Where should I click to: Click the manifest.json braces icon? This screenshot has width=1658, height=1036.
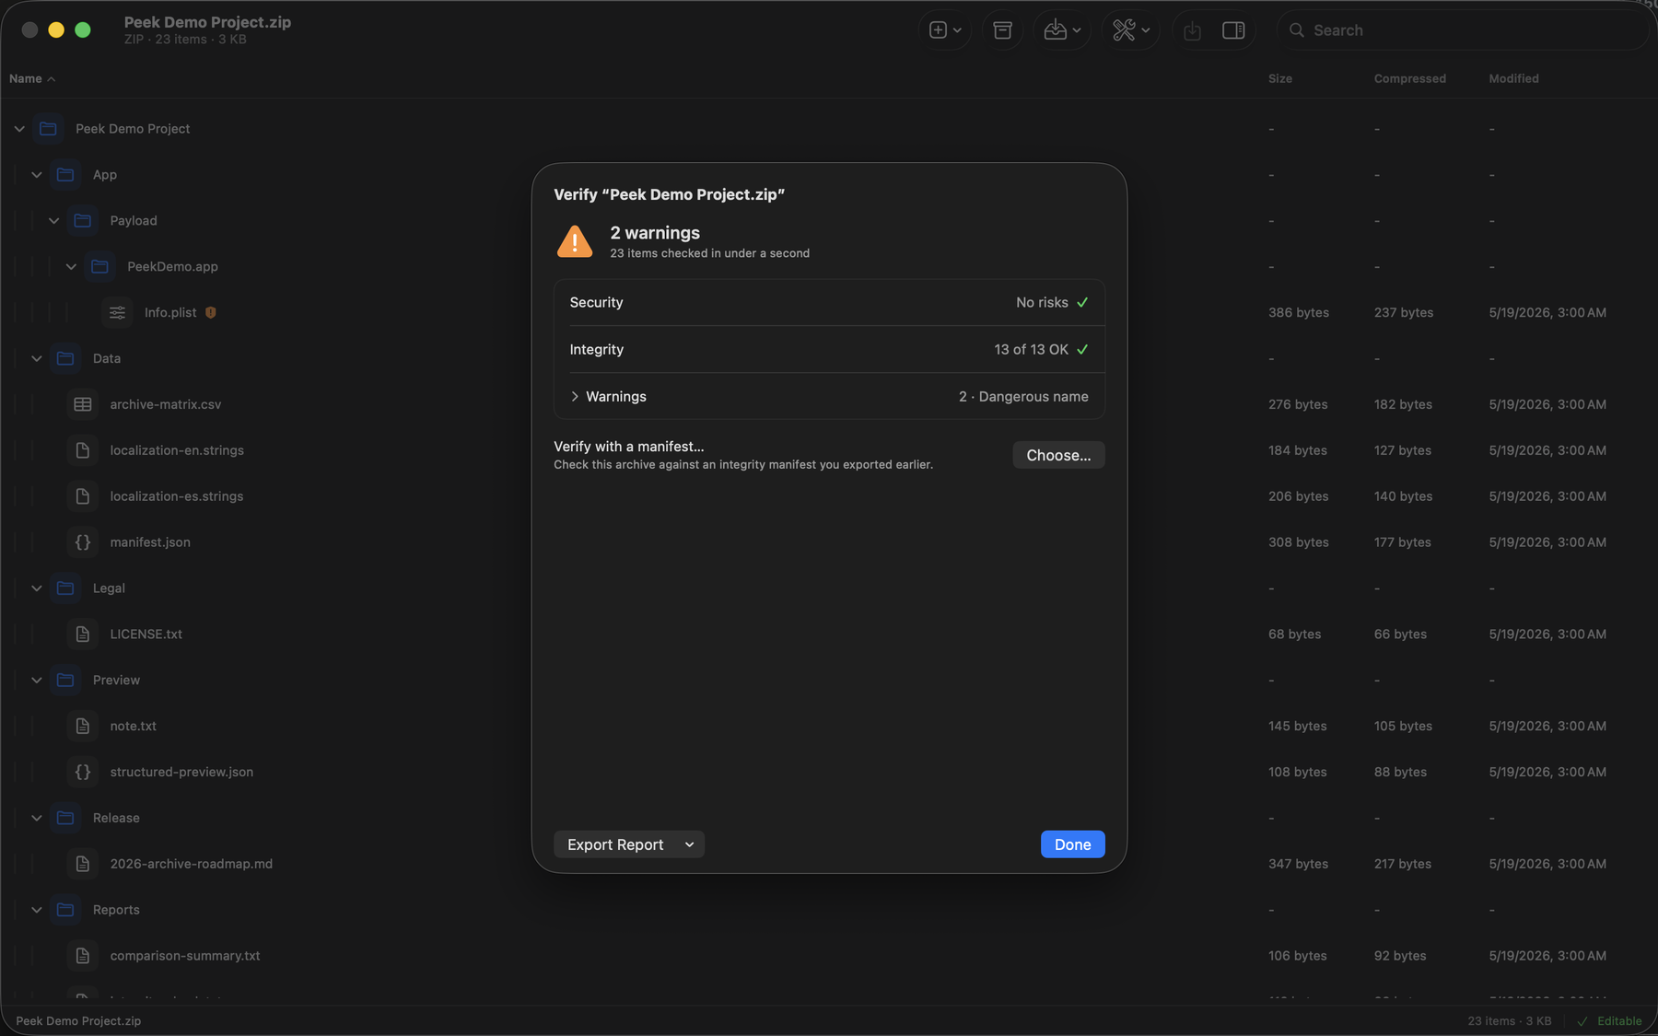83,542
